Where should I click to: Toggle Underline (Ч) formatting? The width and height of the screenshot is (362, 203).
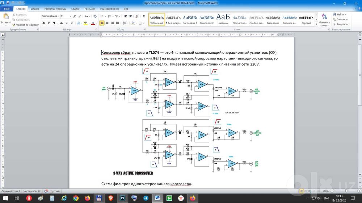54,23
